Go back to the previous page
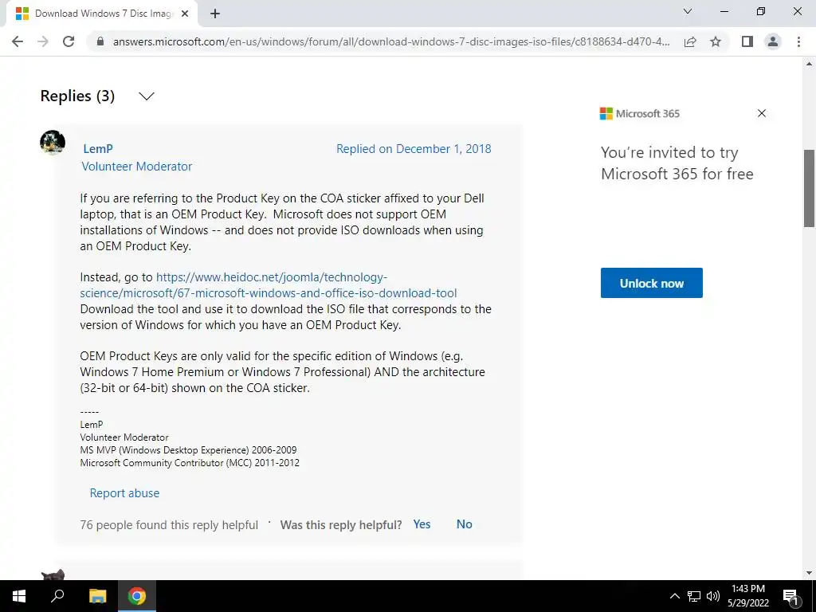The image size is (816, 612). coord(18,41)
